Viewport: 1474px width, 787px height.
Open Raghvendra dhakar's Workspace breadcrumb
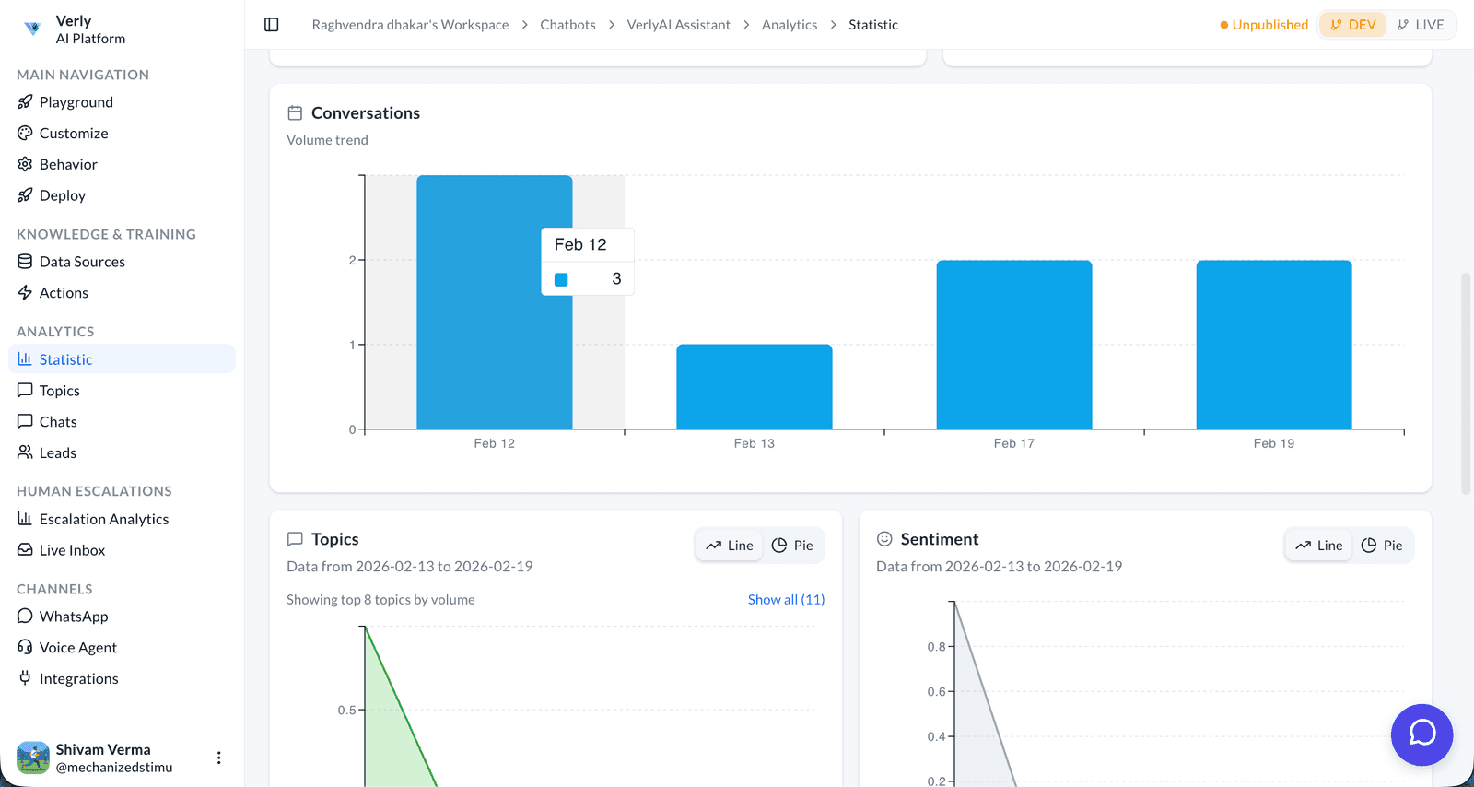[x=410, y=25]
